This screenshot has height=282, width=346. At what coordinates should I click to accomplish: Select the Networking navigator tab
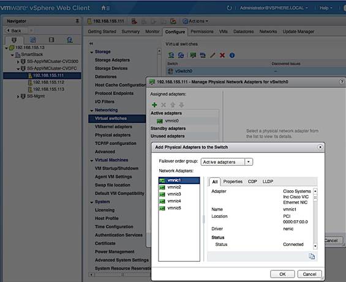coord(70,40)
